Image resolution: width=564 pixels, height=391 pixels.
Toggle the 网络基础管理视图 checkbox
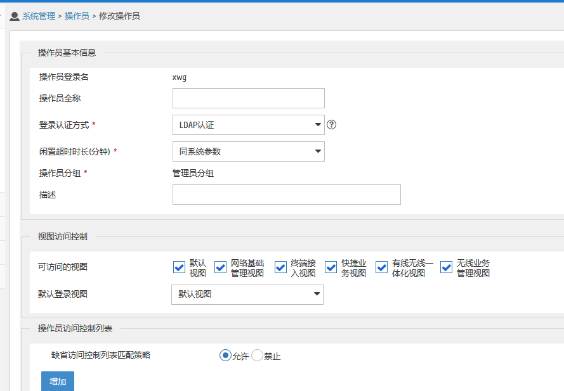tap(220, 267)
